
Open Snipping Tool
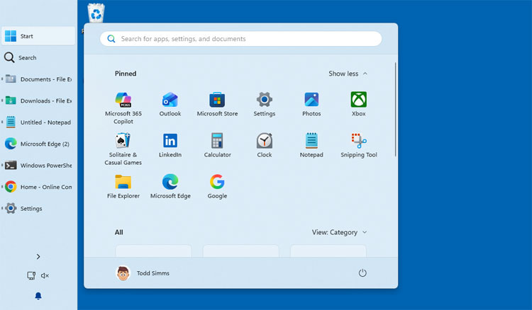(359, 145)
